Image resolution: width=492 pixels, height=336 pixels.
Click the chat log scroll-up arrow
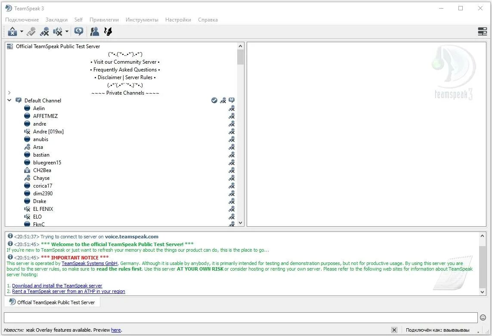tap(482, 236)
